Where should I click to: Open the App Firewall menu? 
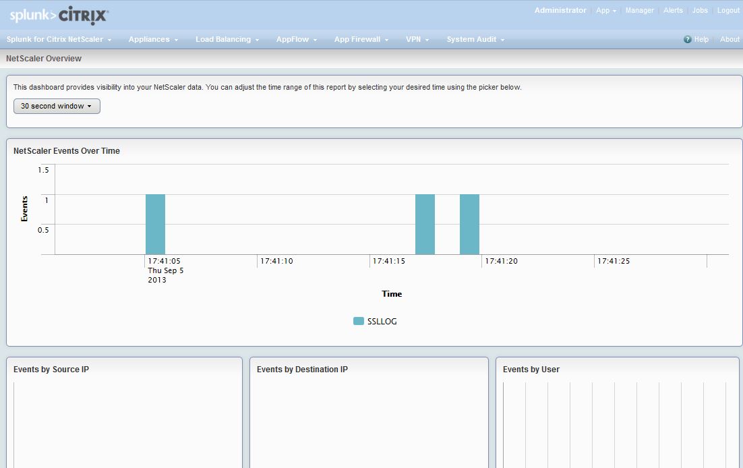click(357, 39)
